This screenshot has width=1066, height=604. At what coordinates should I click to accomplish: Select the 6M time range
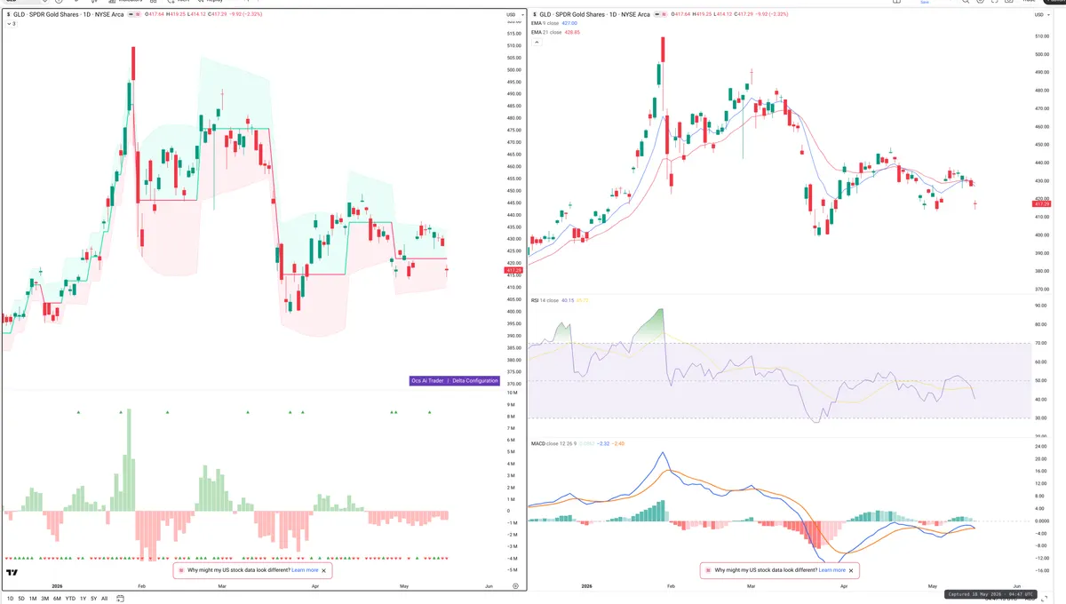point(57,599)
